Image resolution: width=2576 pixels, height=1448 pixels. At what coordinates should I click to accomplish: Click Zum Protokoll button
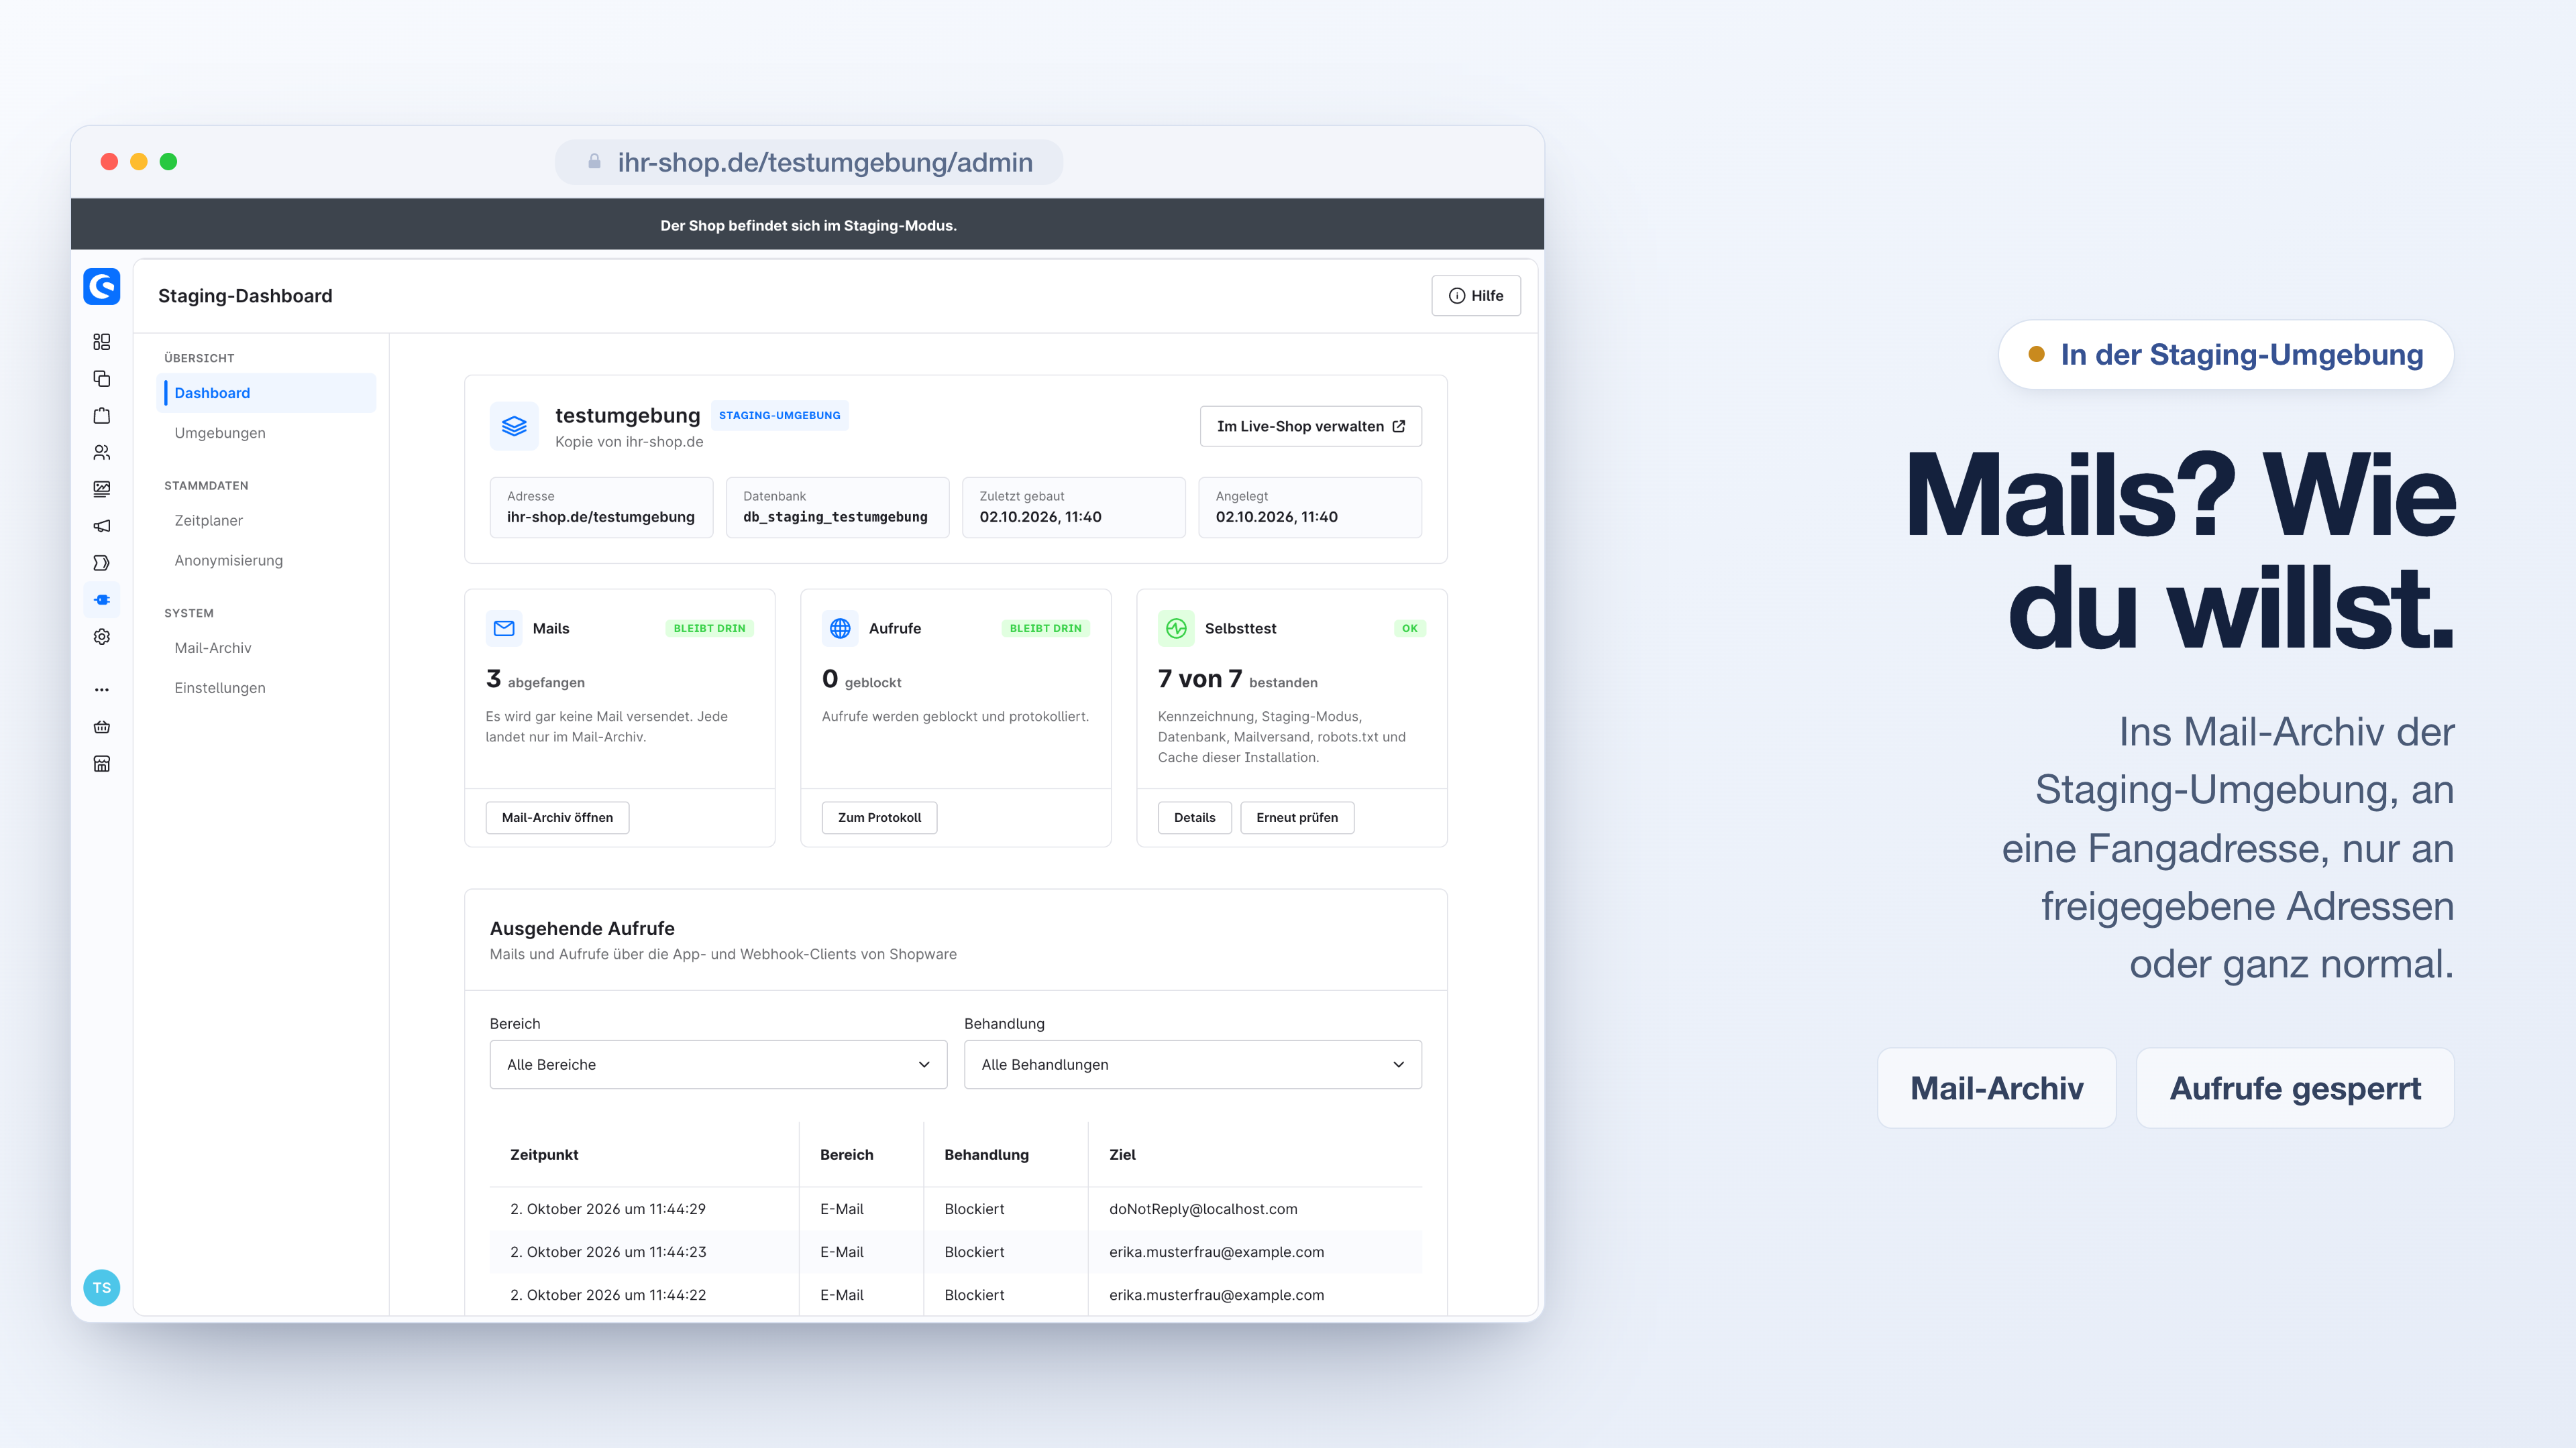click(x=879, y=817)
